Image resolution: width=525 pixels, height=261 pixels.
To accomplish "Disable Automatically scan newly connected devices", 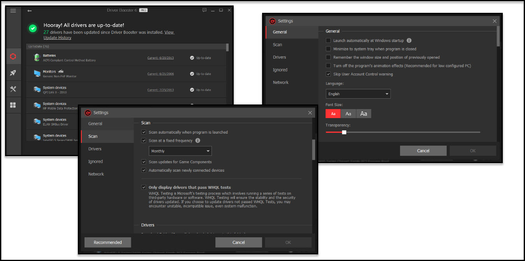I will (x=144, y=170).
